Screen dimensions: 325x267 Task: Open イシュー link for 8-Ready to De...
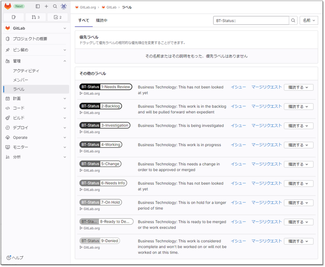tap(238, 222)
